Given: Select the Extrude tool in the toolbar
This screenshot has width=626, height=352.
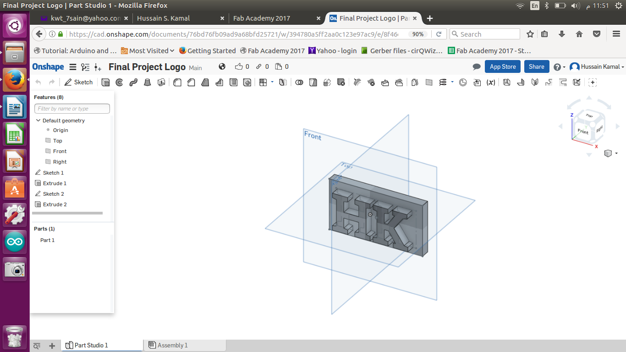Looking at the screenshot, I should coord(105,82).
